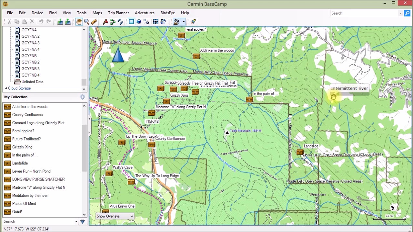
Task: Switch to 3D map view icon
Action: coord(139,22)
